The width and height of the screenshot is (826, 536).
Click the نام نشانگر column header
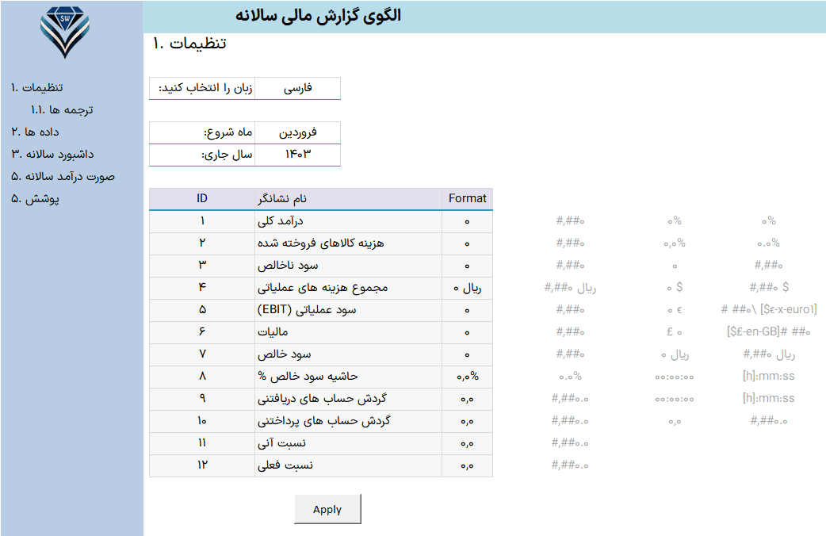point(348,199)
